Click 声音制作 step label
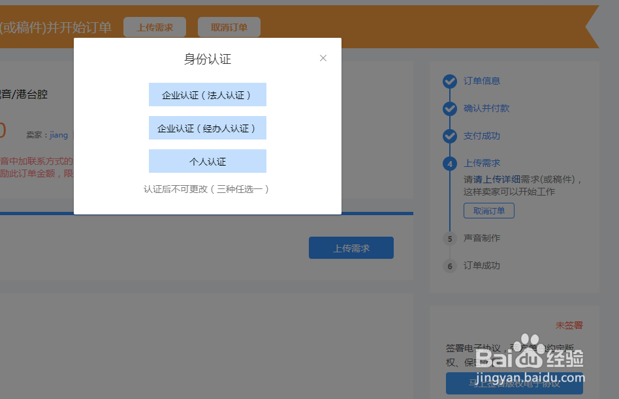Viewport: 619px width, 399px height. coord(482,238)
